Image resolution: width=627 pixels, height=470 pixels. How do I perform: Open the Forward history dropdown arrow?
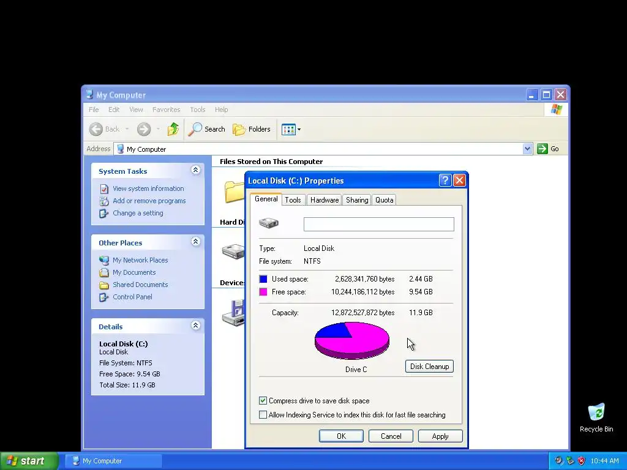coord(159,129)
